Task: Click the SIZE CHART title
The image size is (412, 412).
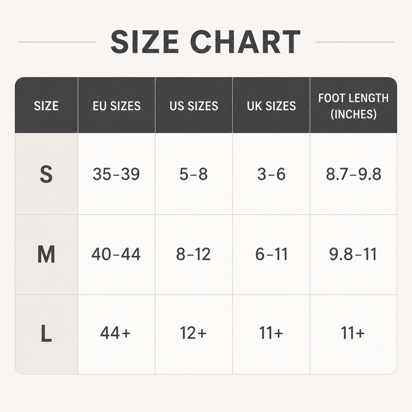Action: pos(206,42)
